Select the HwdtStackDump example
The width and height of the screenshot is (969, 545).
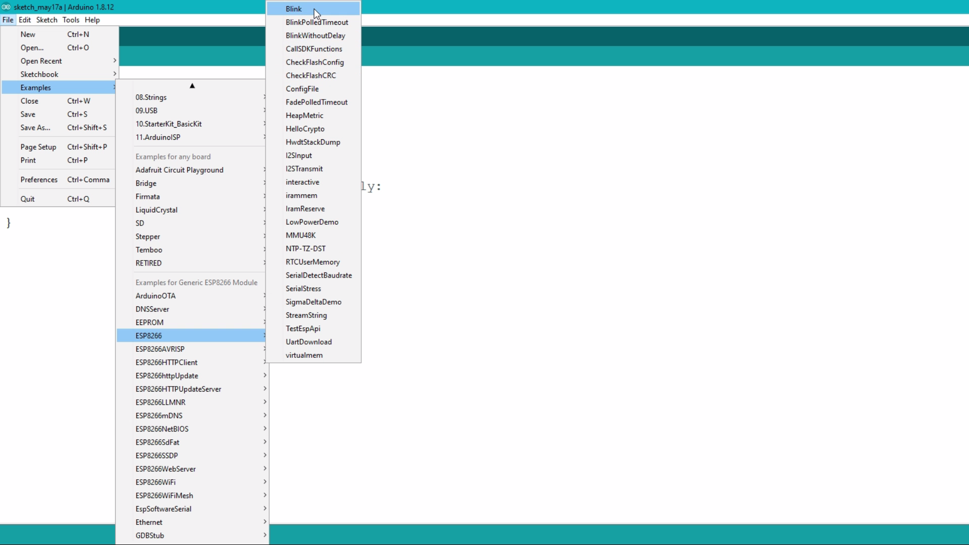tap(313, 142)
